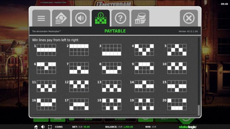This screenshot has width=230, height=129.
Task: Open the sound settings tab
Action: coord(81,18)
